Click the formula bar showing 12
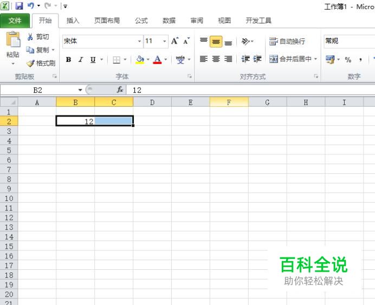Image resolution: width=375 pixels, height=305 pixels. point(251,90)
